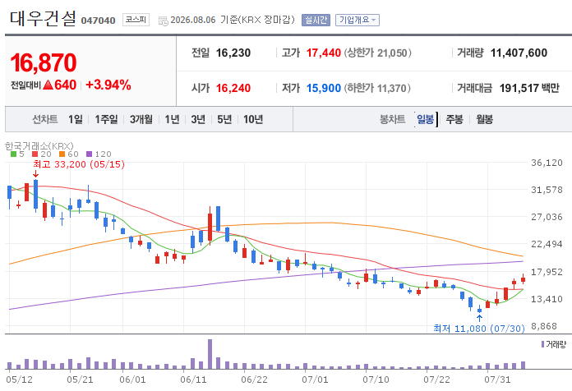This screenshot has height=391, width=572.
Task: Click the 최저 11,080 (07/30) low label
Action: click(x=479, y=329)
